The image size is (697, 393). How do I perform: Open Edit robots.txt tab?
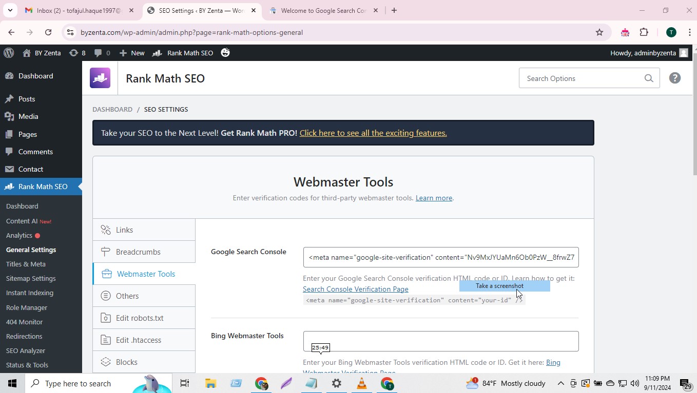point(144,318)
